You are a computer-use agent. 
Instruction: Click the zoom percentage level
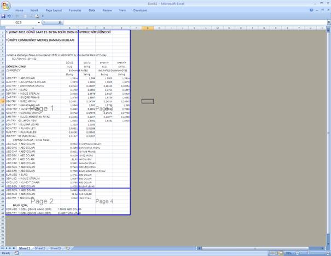[x=289, y=253]
